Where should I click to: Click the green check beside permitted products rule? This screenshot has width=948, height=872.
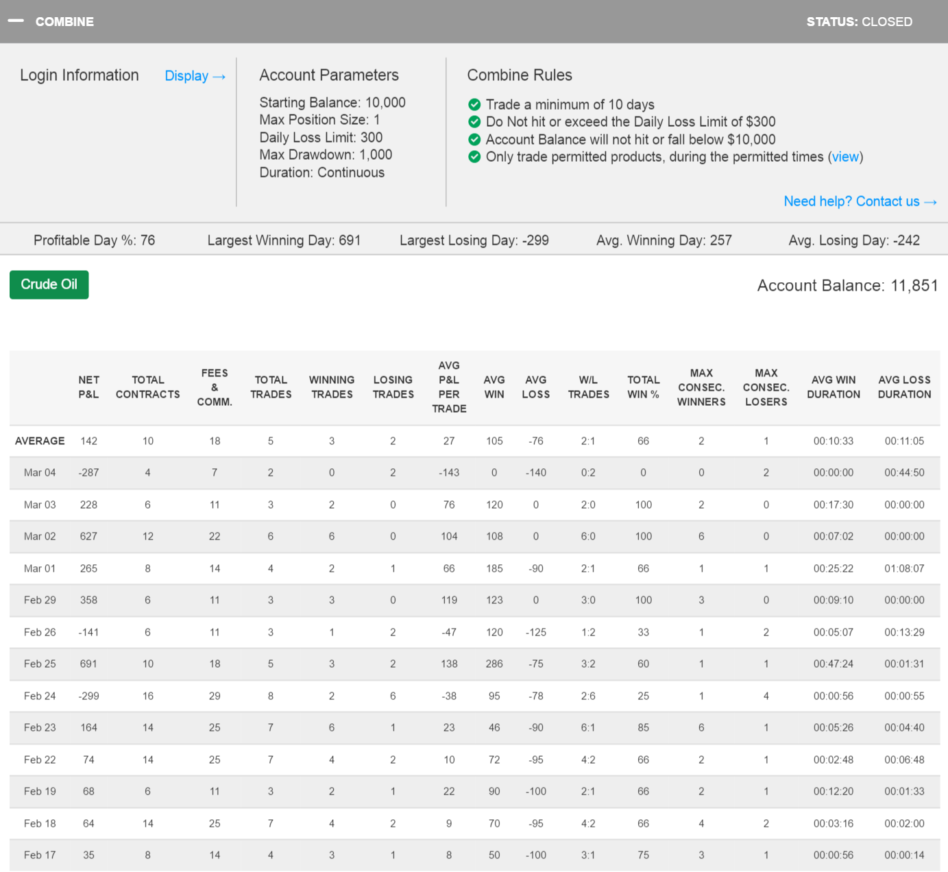[x=474, y=157]
